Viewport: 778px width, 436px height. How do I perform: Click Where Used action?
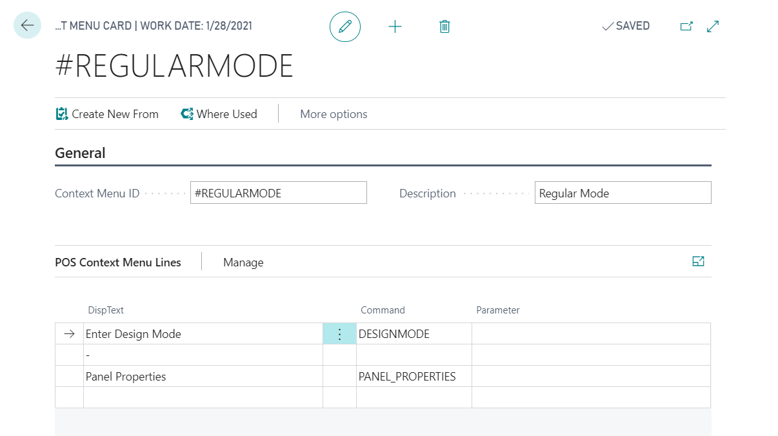[x=219, y=114]
